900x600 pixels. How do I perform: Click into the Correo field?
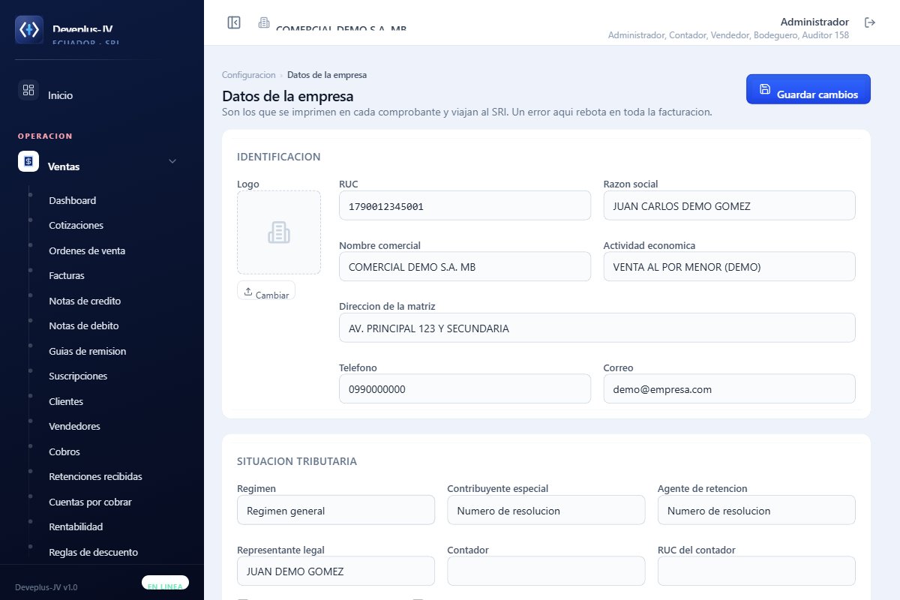[x=729, y=389]
